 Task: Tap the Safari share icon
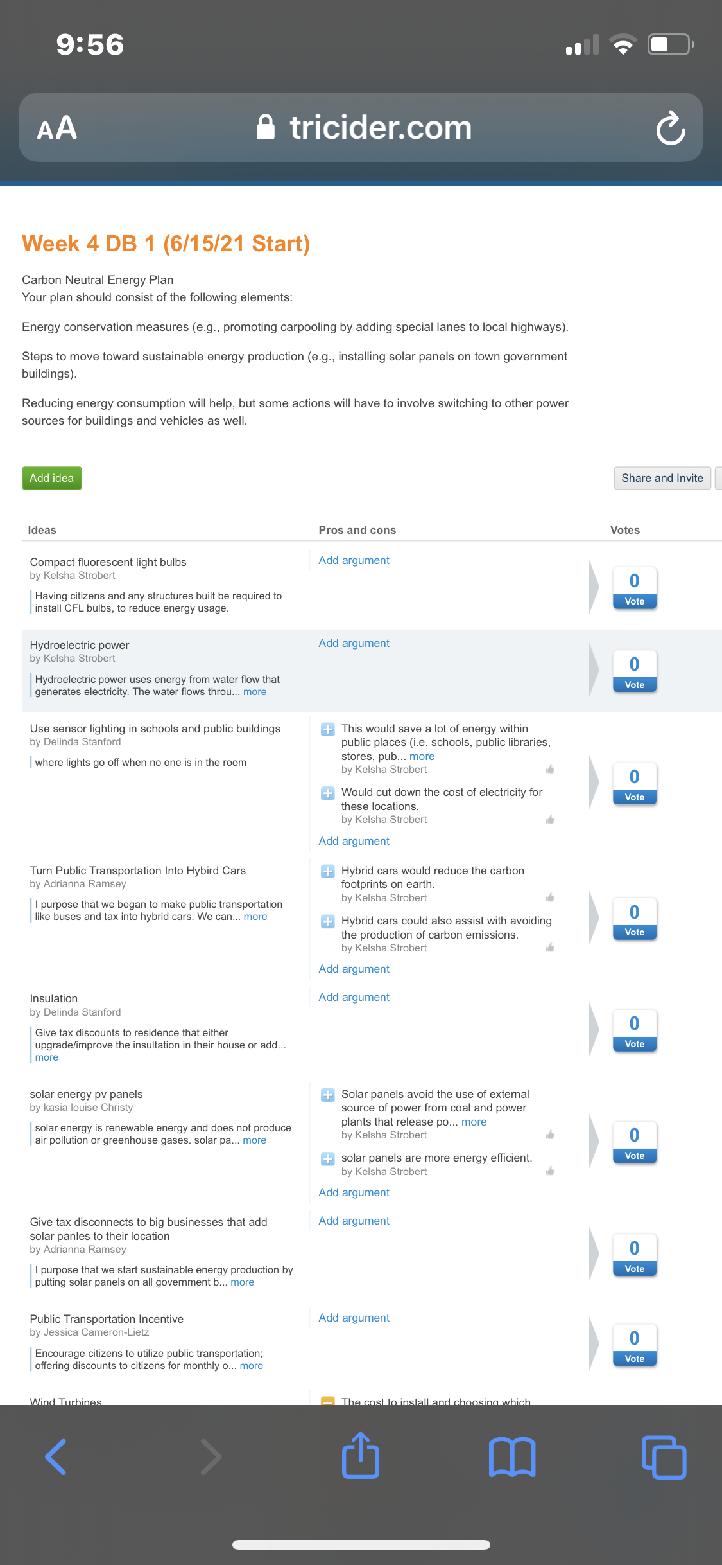coord(361,1455)
